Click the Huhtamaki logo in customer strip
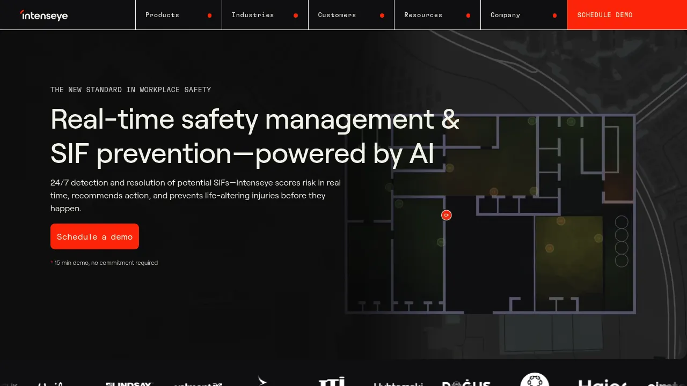 [x=399, y=384]
